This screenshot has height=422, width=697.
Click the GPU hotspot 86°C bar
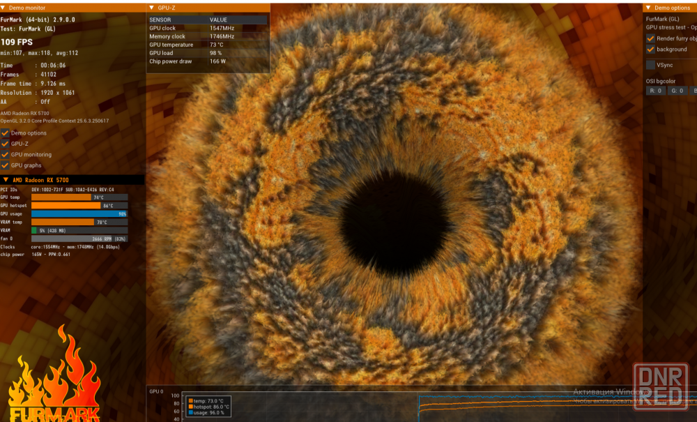click(x=79, y=206)
